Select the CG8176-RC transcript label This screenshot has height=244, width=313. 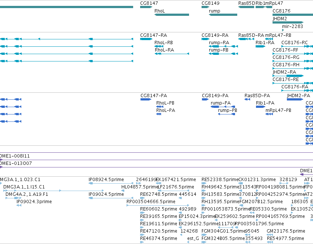pyautogui.click(x=295, y=43)
